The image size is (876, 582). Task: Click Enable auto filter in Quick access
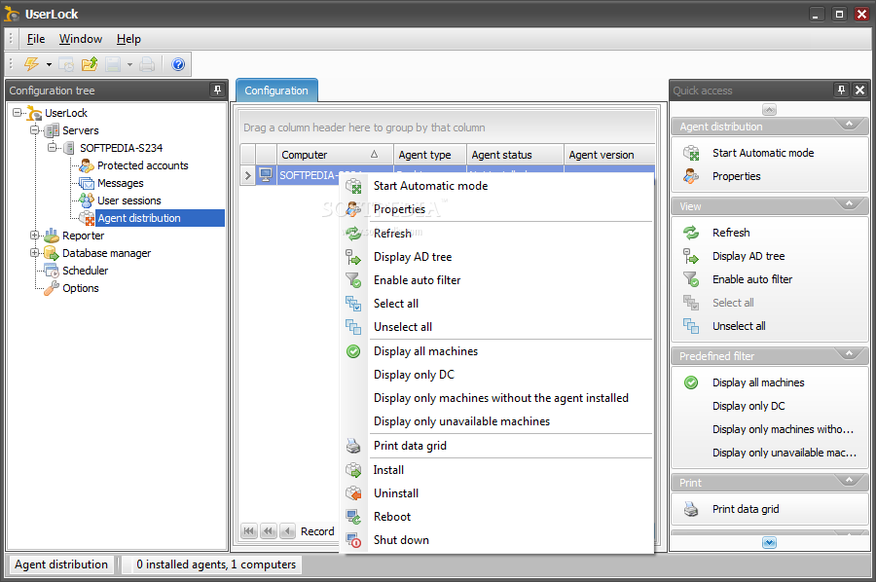pos(752,279)
